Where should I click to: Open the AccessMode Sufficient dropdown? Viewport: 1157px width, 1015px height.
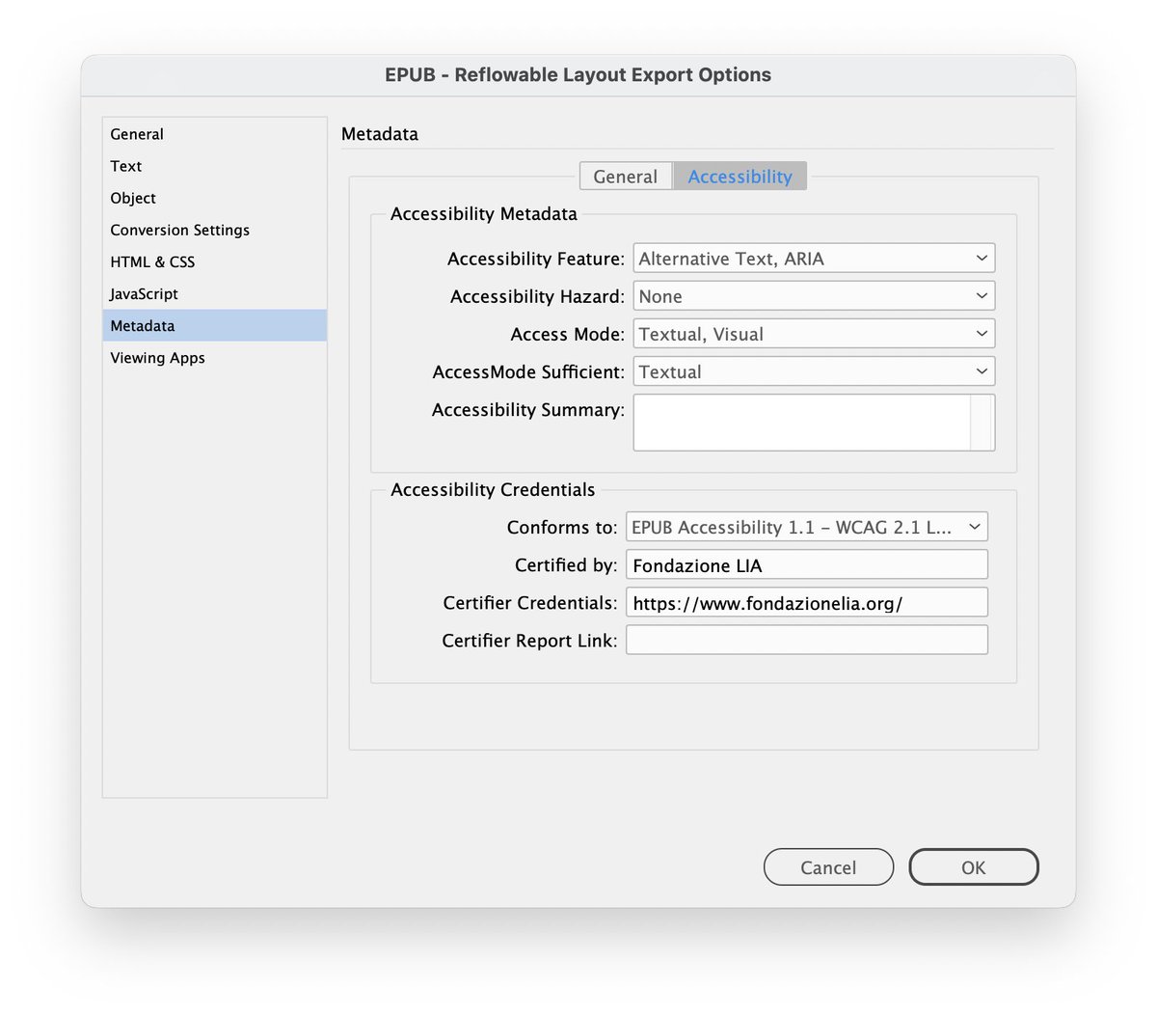coord(814,371)
